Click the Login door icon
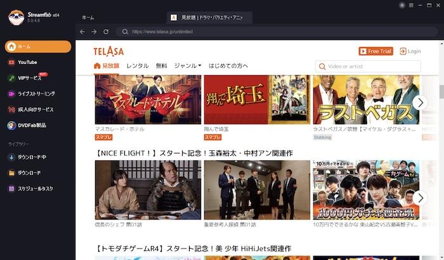Screen dimensions: 444x260 (403, 51)
